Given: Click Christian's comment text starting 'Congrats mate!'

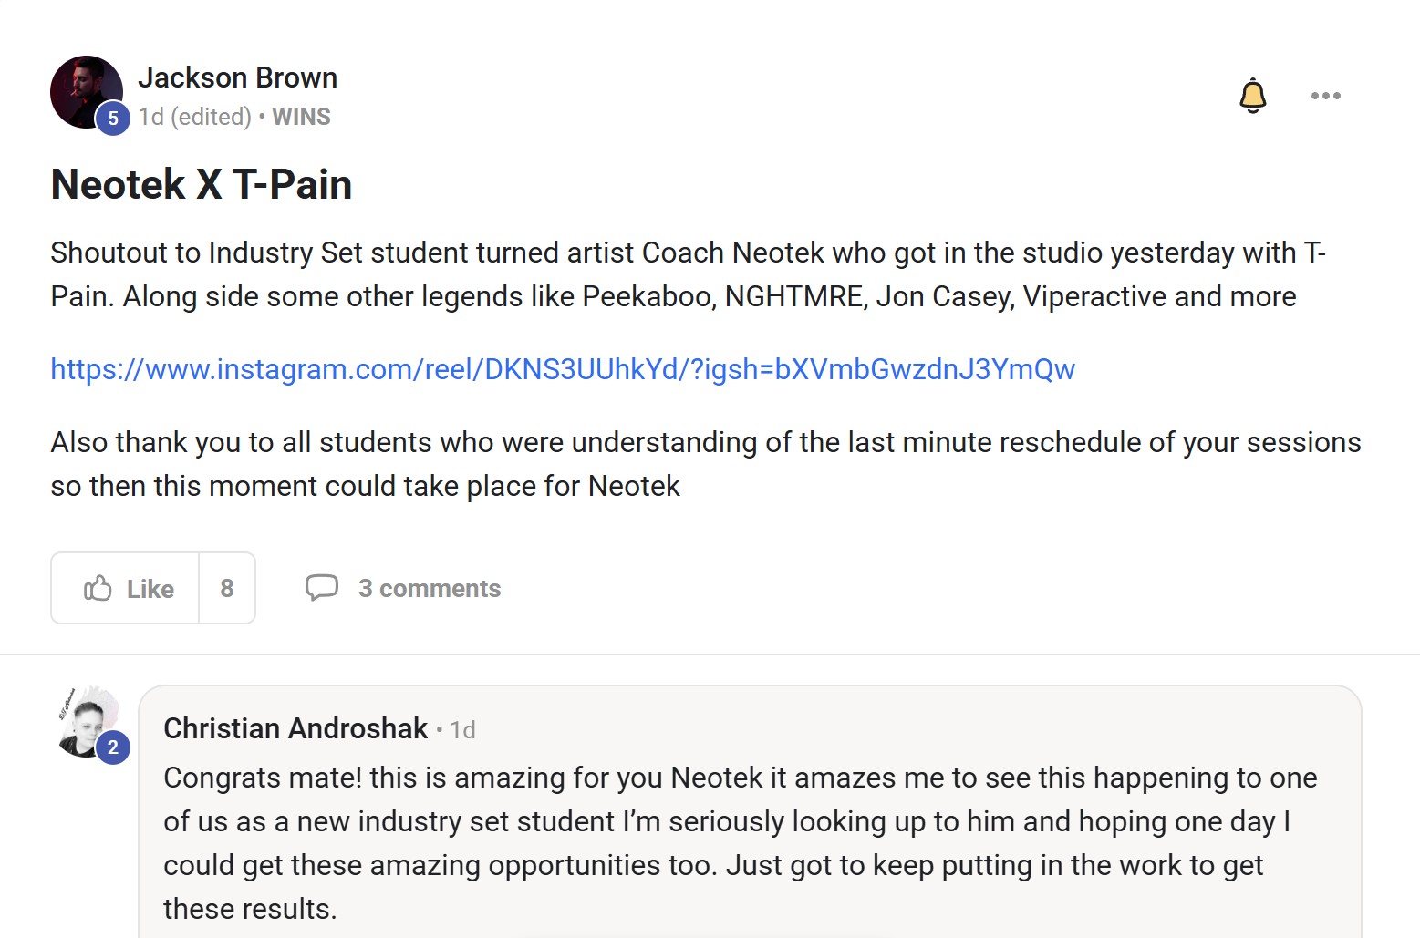Looking at the screenshot, I should tap(741, 843).
